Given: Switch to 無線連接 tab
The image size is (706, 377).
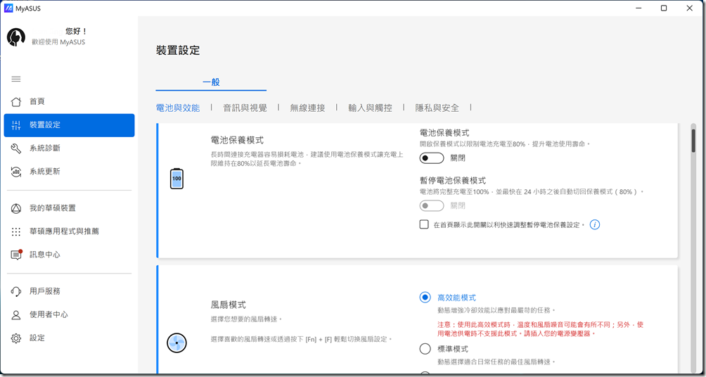Looking at the screenshot, I should coord(307,108).
